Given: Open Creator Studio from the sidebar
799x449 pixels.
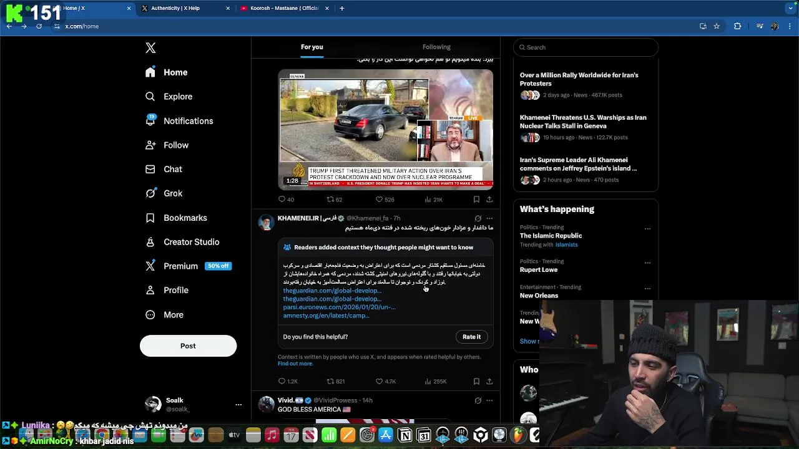Looking at the screenshot, I should 182,242.
